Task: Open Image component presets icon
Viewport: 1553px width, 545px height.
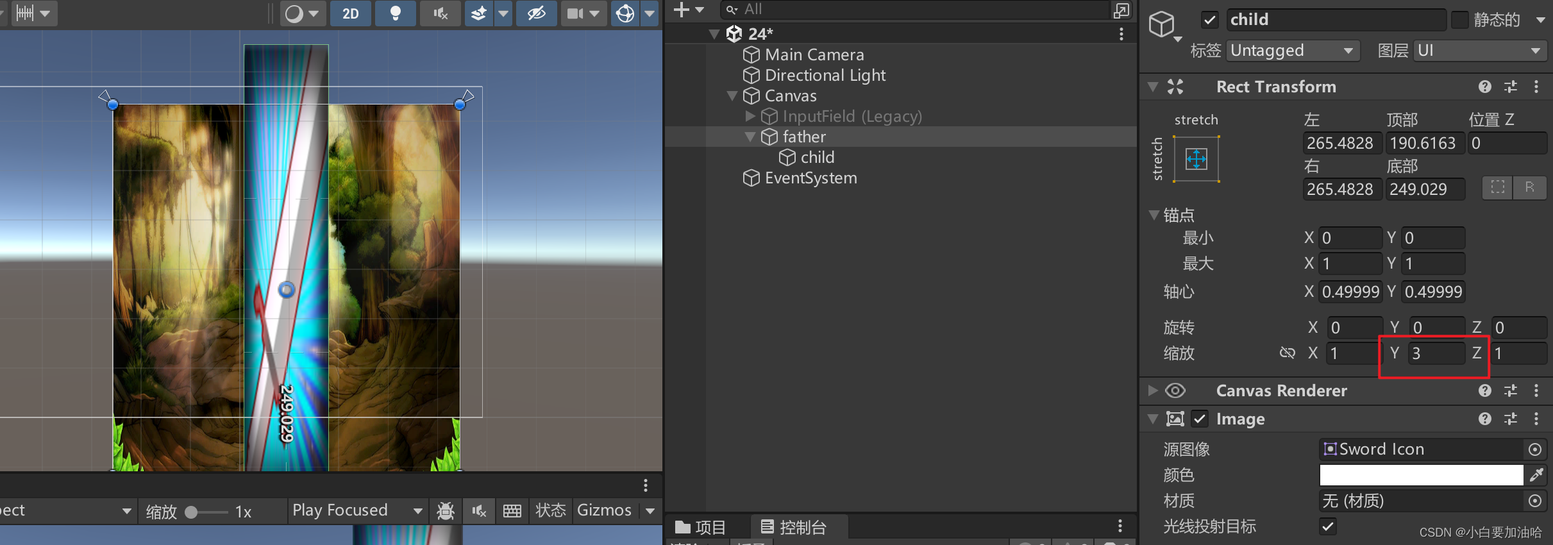Action: pos(1511,419)
